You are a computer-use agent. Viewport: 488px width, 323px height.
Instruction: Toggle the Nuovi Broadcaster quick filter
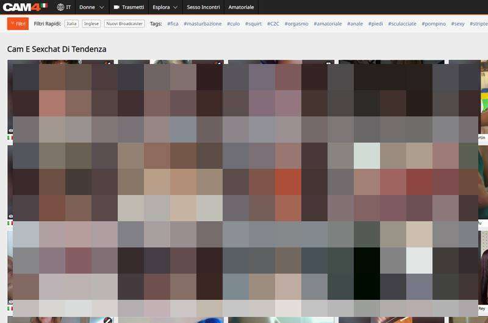click(124, 24)
